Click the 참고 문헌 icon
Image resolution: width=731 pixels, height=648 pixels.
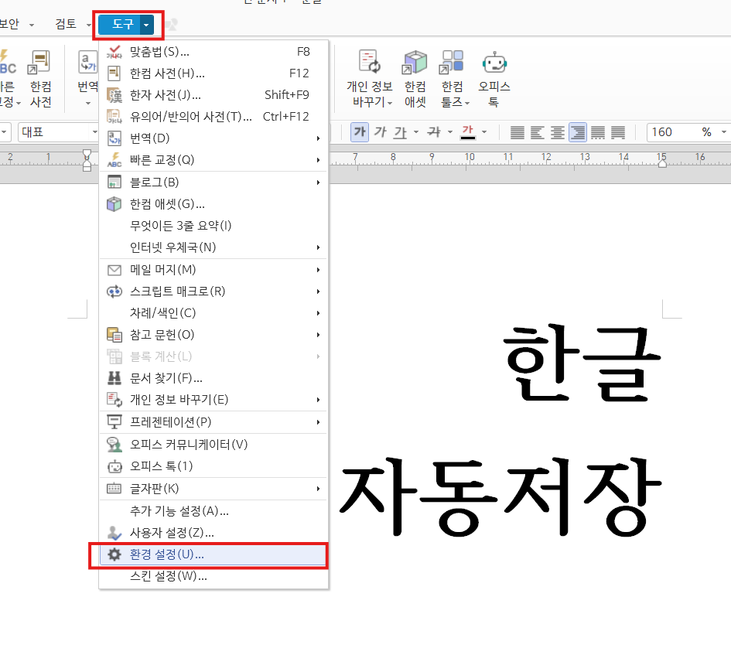(114, 335)
